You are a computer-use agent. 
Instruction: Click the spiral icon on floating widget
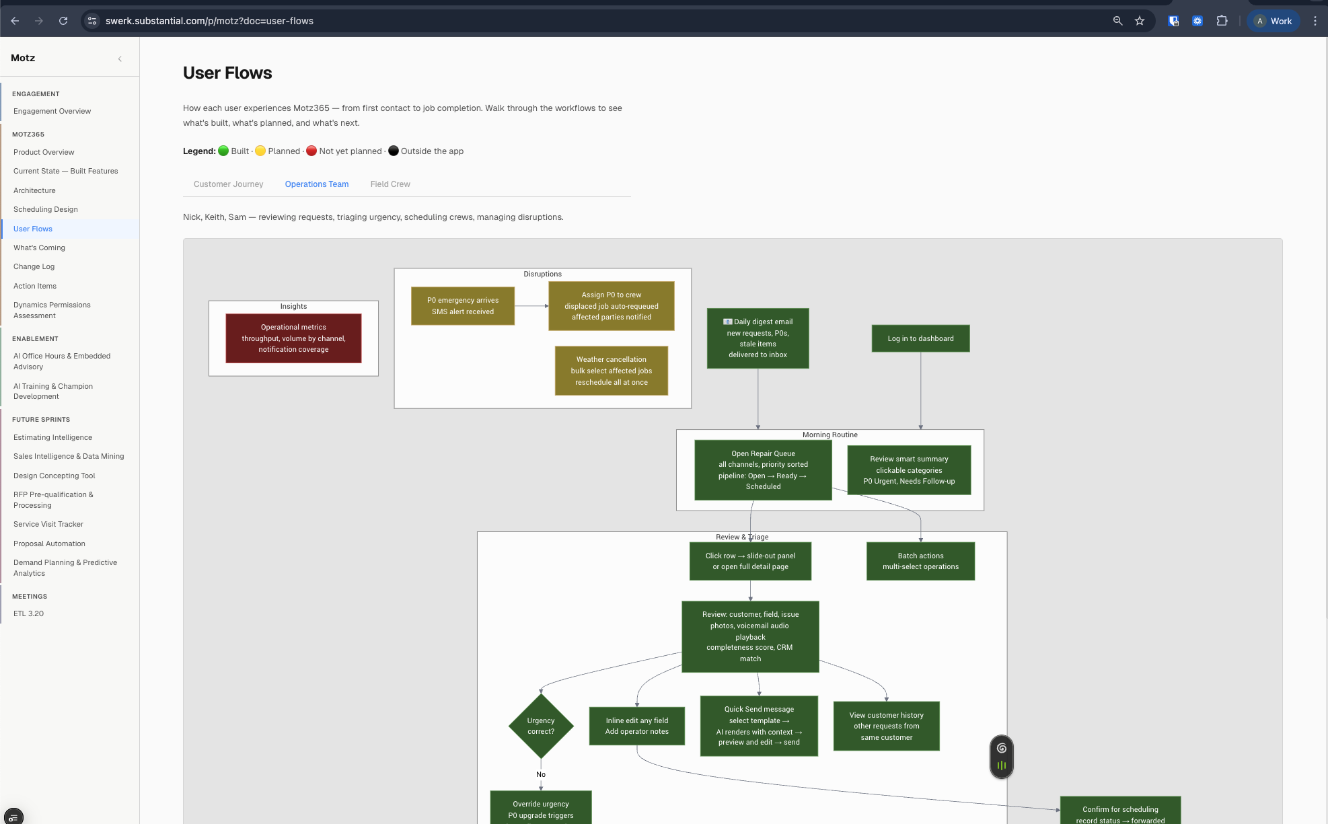point(1002,748)
